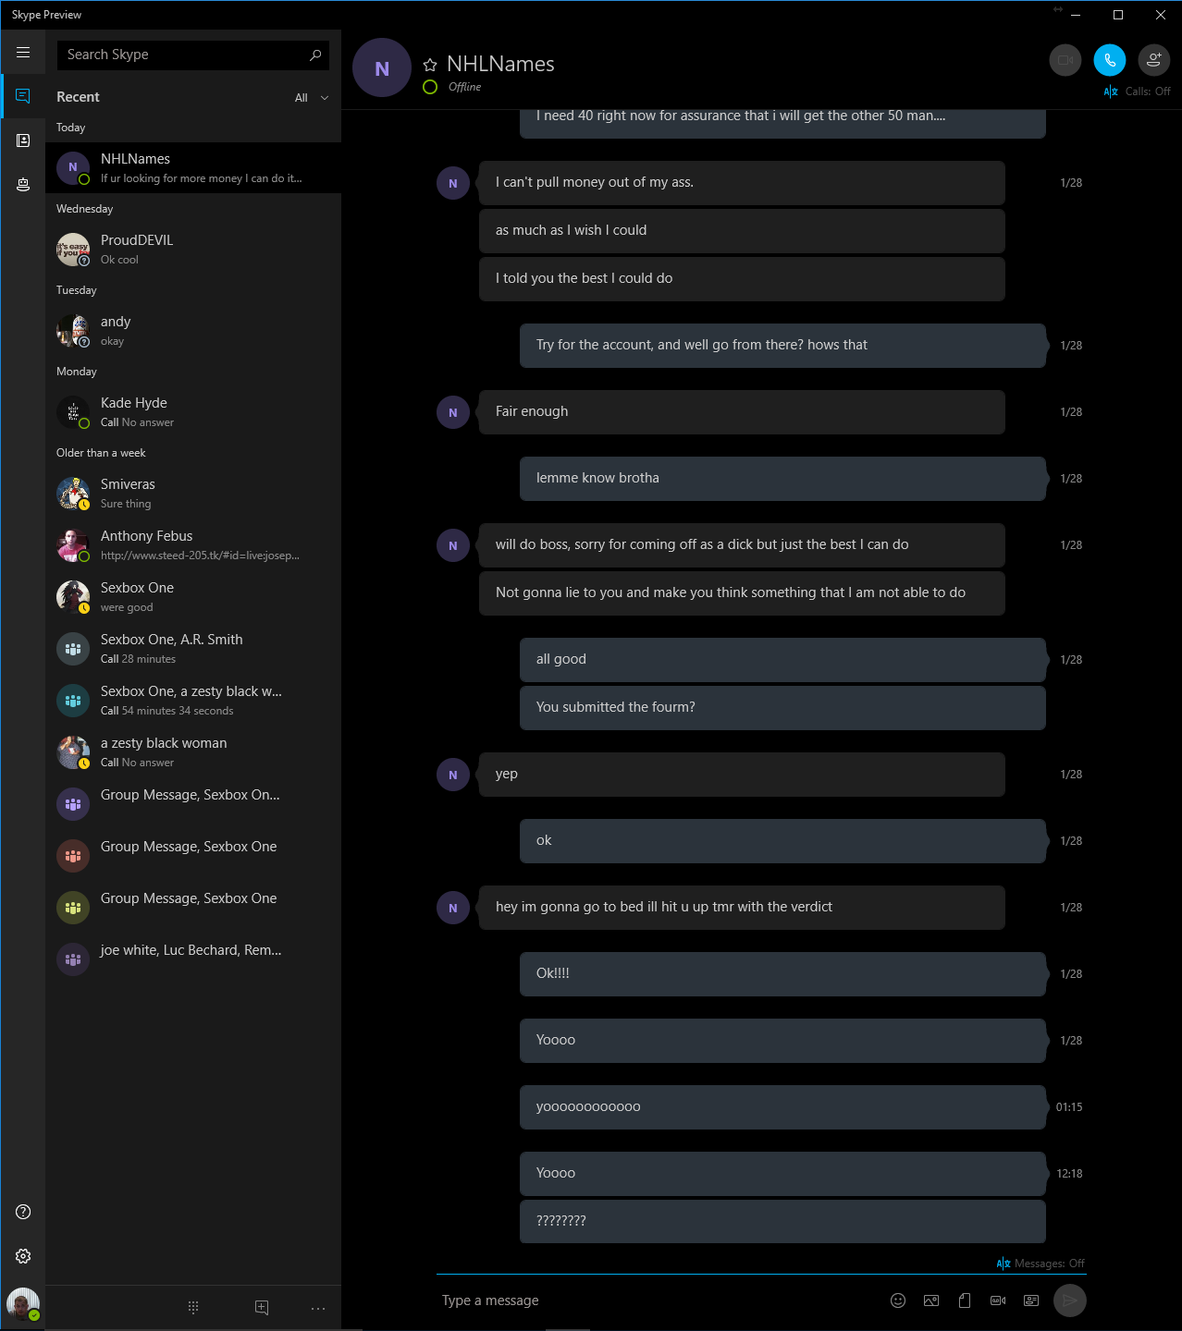This screenshot has height=1331, width=1182.
Task: Open the more options ellipsis
Action: click(318, 1308)
